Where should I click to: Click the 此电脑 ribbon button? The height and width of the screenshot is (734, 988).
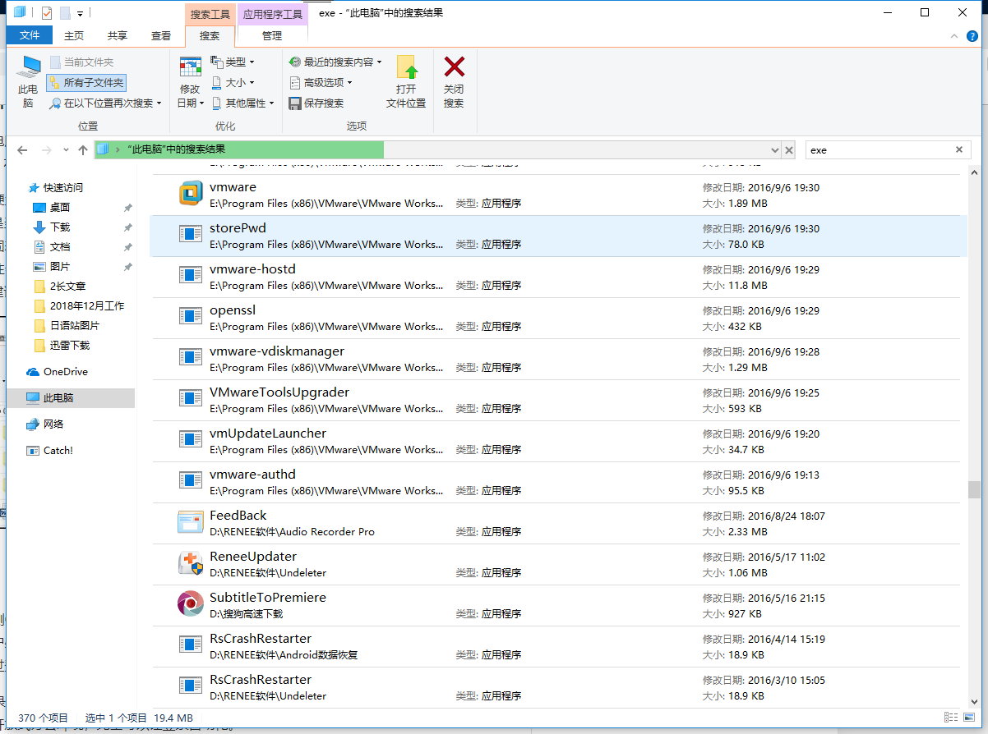tap(28, 82)
